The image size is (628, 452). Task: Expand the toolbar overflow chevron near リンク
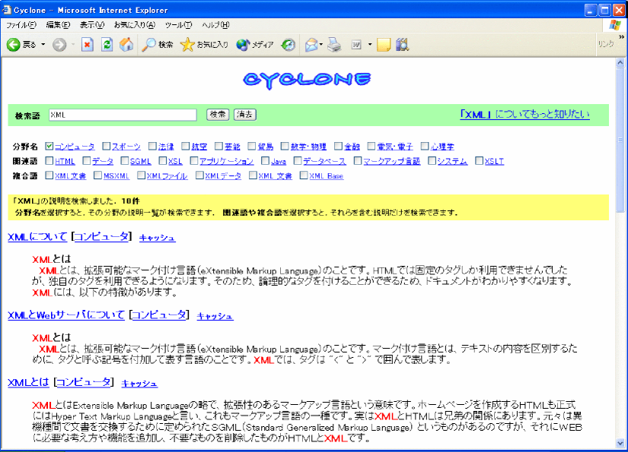[x=621, y=36]
